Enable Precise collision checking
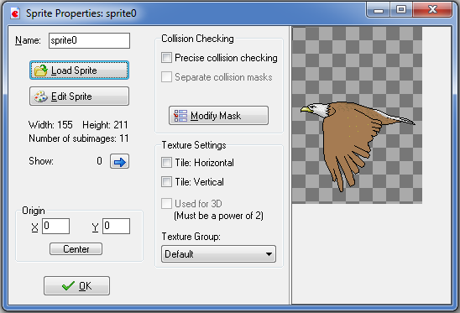This screenshot has width=460, height=313. [166, 58]
